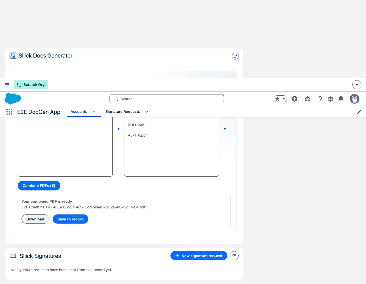Open the hamburger menu beside Scratch Org
366x284 pixels.
pyautogui.click(x=7, y=85)
